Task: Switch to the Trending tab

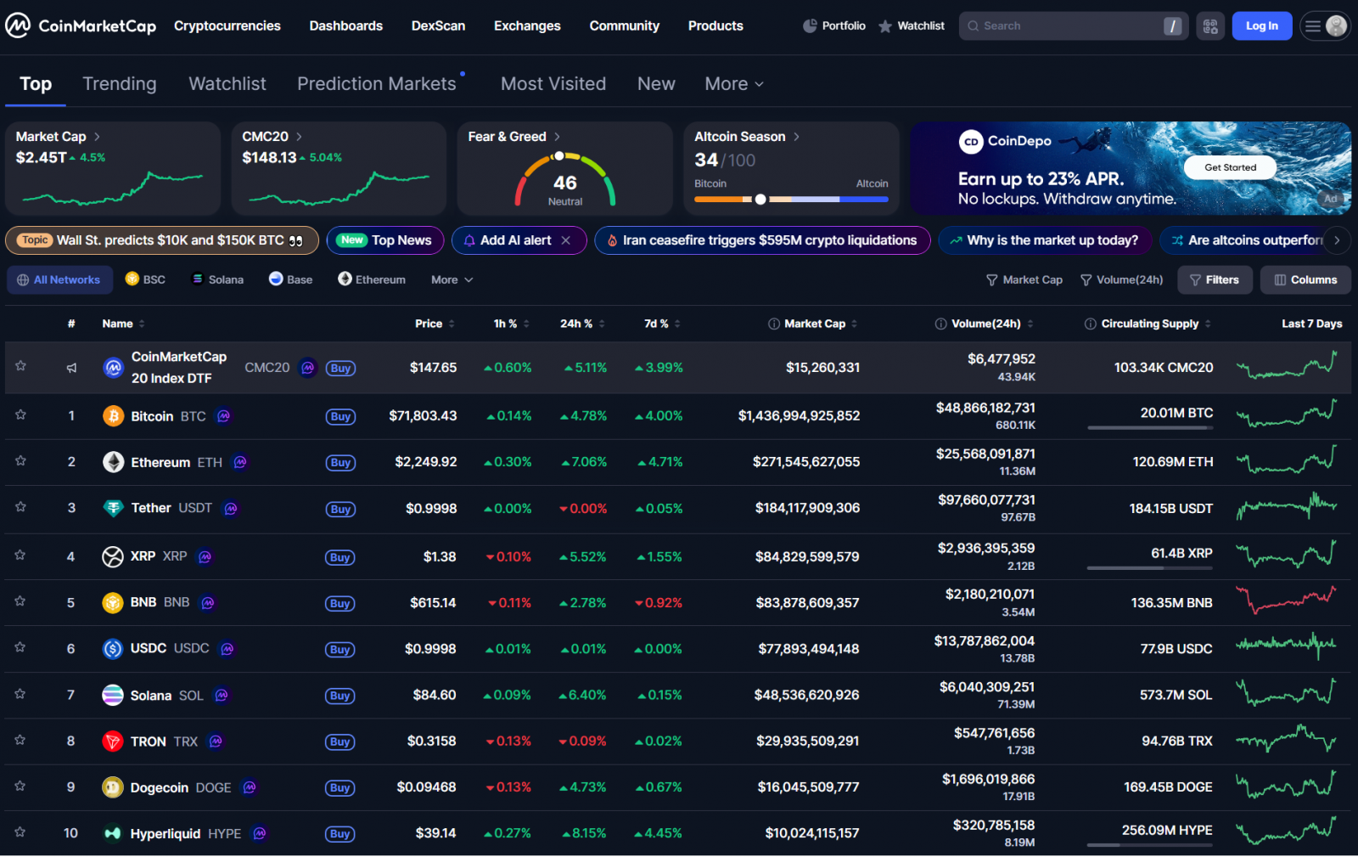Action: (119, 83)
